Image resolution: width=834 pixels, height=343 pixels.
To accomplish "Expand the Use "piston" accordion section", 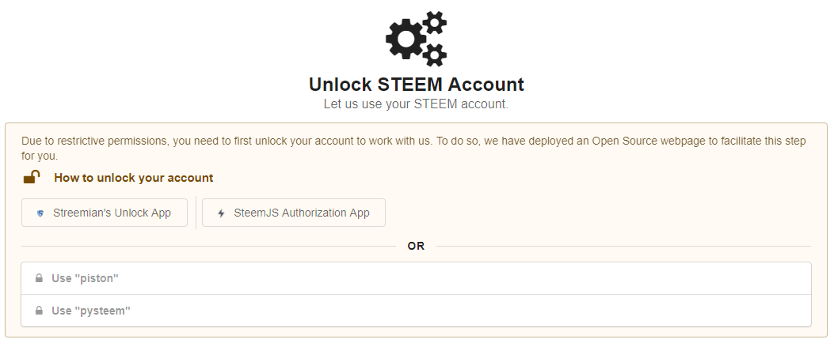I will 416,278.
